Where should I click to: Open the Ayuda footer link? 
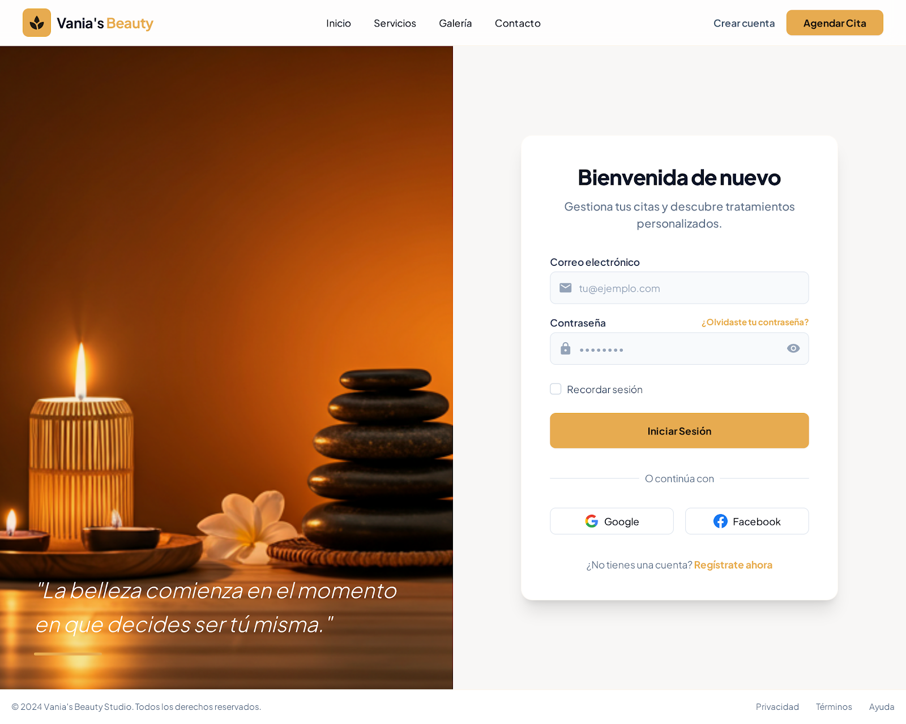coord(882,706)
